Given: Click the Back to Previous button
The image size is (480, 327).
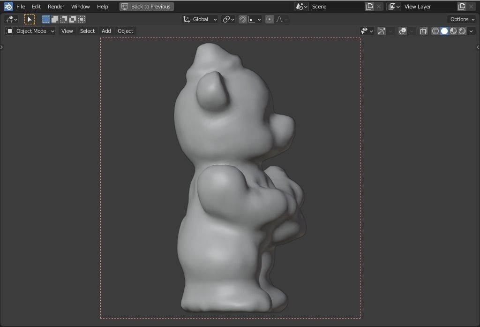Looking at the screenshot, I should [147, 7].
